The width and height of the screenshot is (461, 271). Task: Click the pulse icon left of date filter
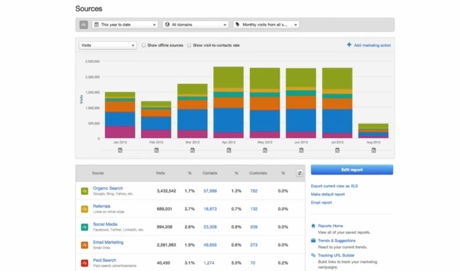84,25
